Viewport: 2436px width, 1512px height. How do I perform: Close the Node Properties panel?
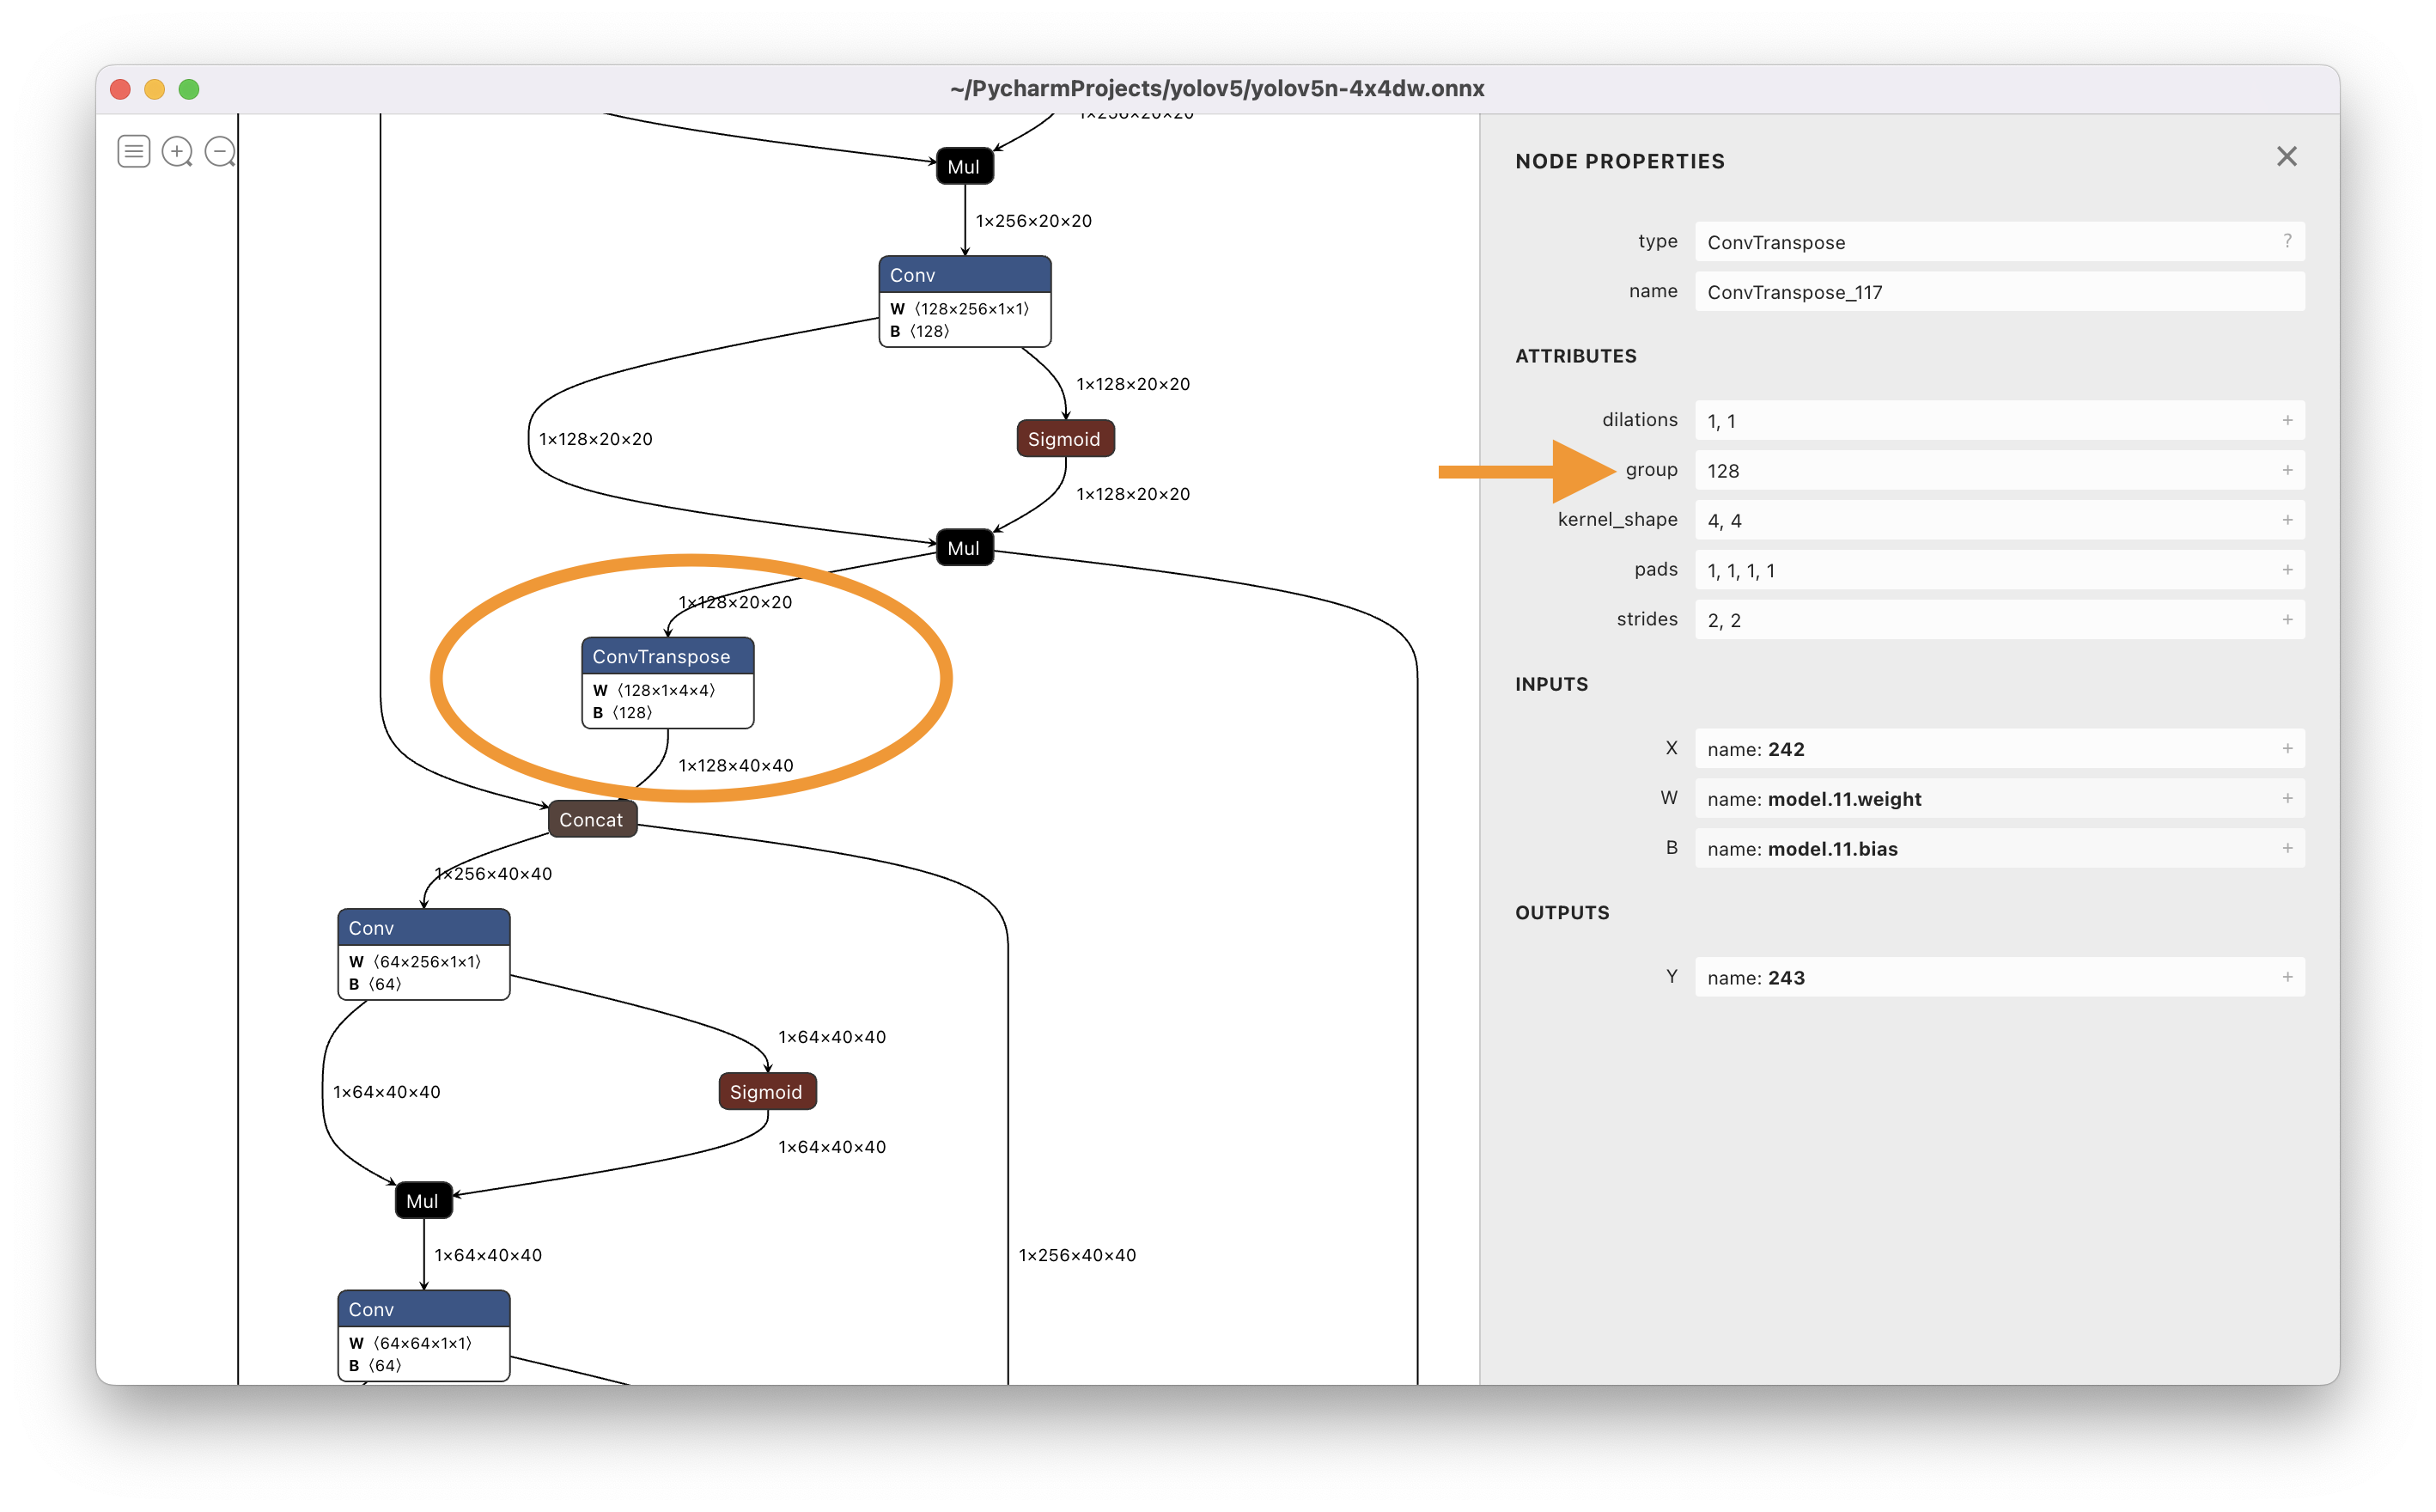2286,157
